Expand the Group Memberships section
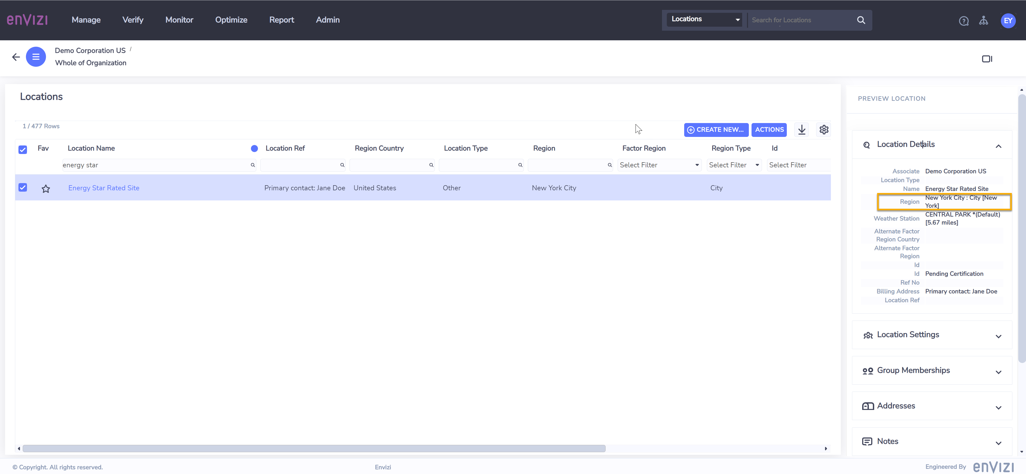Image resolution: width=1026 pixels, height=474 pixels. coord(998,372)
